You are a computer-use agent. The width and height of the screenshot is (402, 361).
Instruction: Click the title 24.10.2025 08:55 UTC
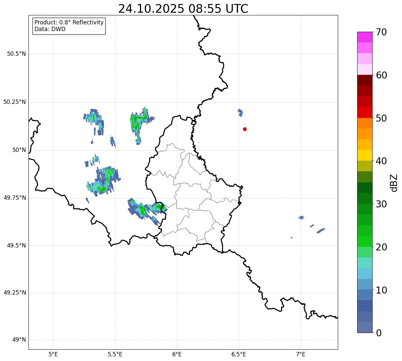pyautogui.click(x=183, y=9)
